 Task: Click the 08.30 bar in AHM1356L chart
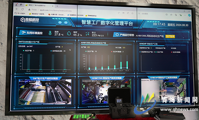pyautogui.click(x=127, y=65)
